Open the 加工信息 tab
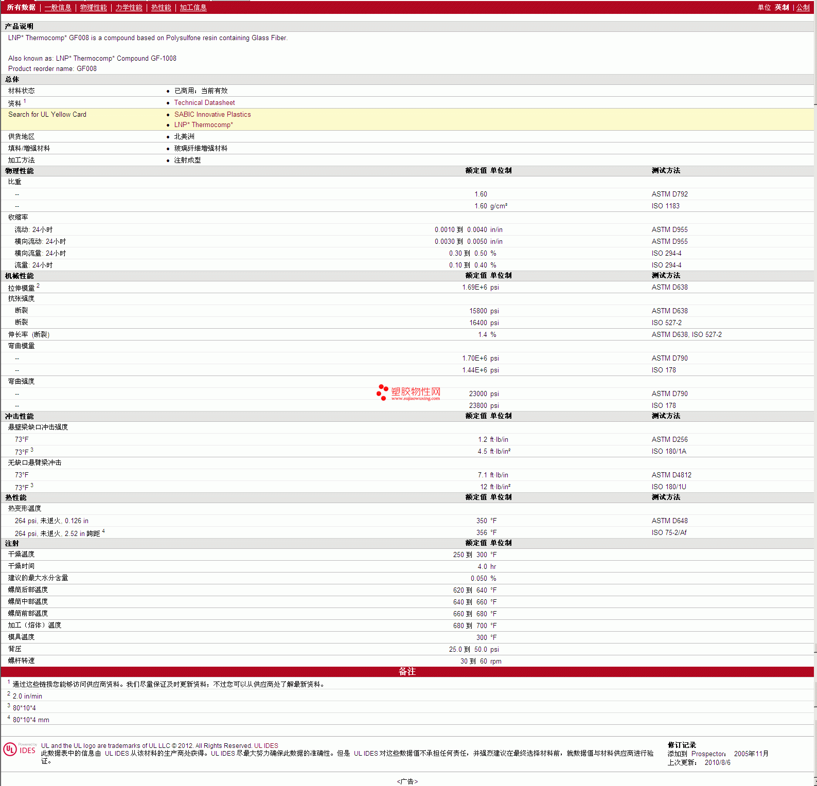The width and height of the screenshot is (817, 786). (x=193, y=7)
